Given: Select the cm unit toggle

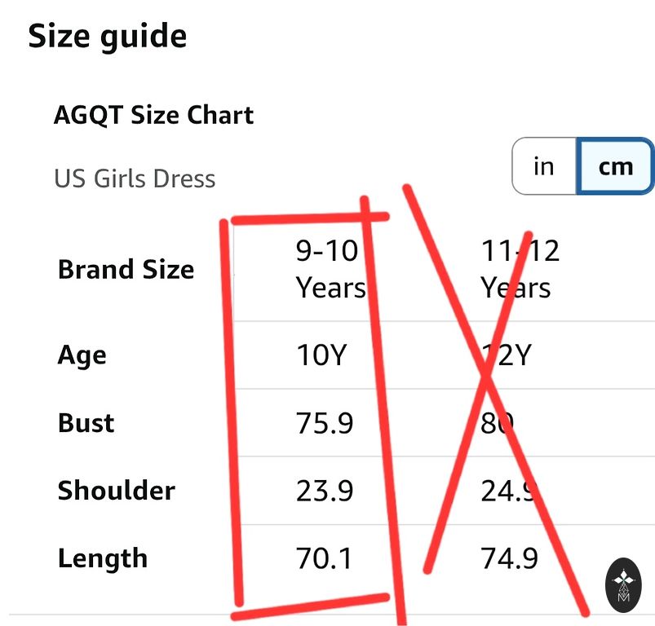Looking at the screenshot, I should (x=615, y=166).
